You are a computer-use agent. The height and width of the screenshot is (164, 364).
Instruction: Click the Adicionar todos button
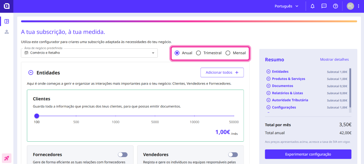coord(222,72)
